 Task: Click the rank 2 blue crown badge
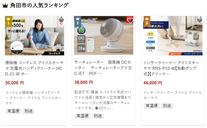pos(78,22)
